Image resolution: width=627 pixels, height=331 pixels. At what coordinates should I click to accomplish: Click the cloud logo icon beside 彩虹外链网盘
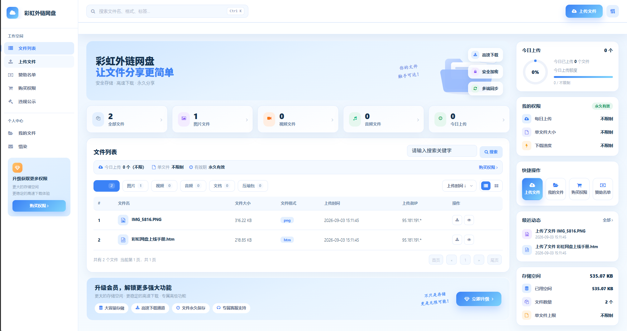click(x=12, y=13)
